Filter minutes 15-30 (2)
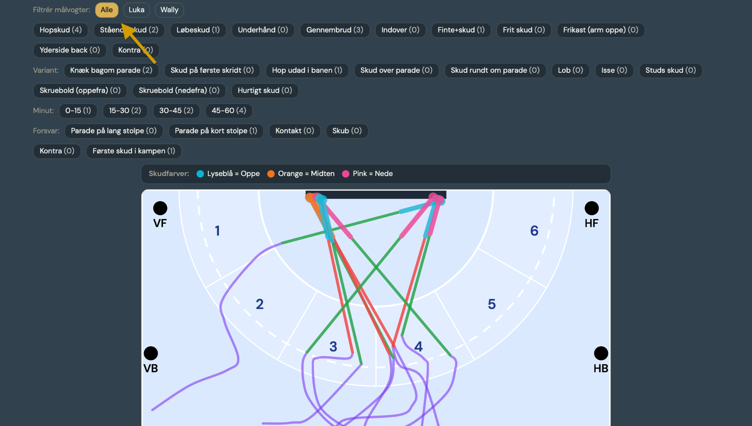The width and height of the screenshot is (752, 426). click(x=125, y=111)
